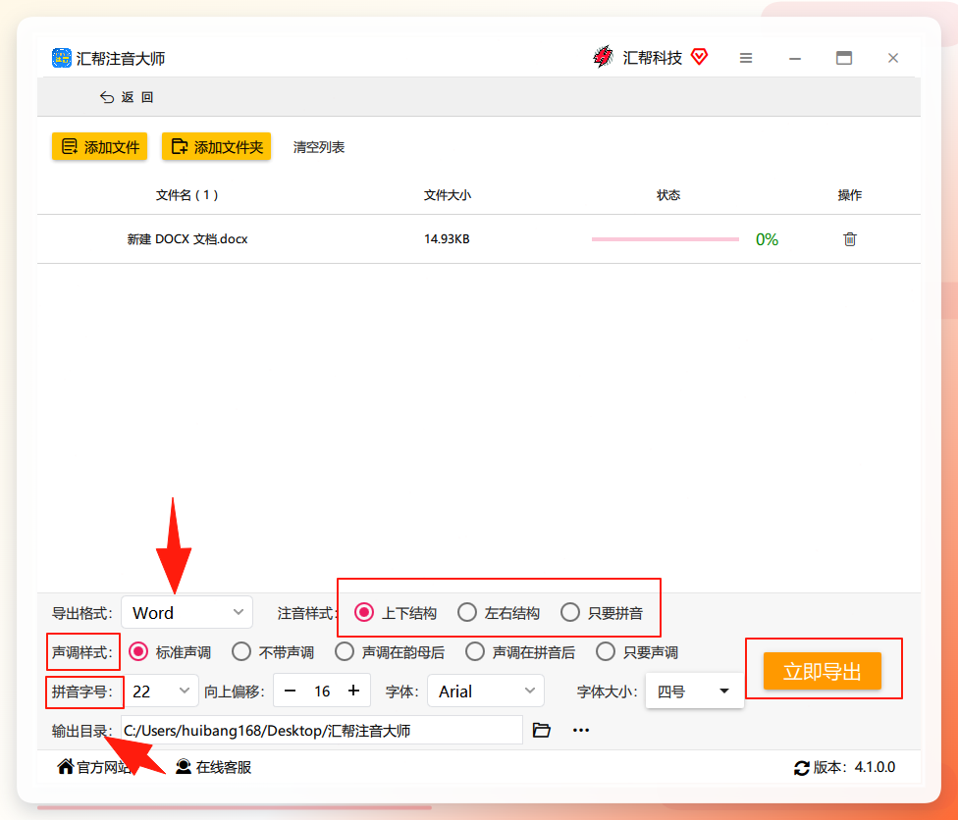Select the 只要声调 radio button

pos(606,652)
